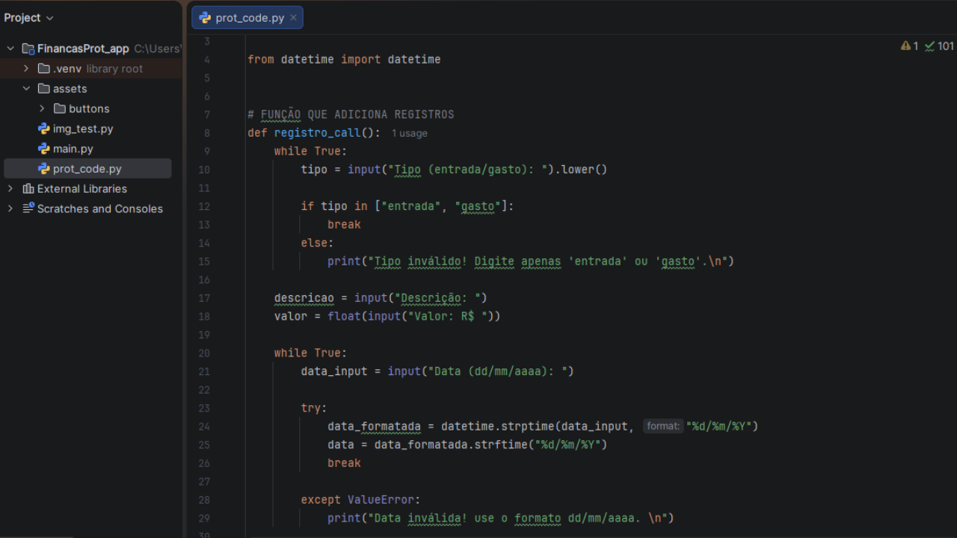
Task: Select the buttons folder icon
Action: pos(60,108)
